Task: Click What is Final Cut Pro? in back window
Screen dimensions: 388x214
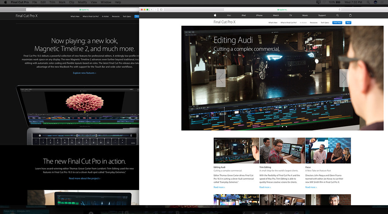Action: (91, 16)
